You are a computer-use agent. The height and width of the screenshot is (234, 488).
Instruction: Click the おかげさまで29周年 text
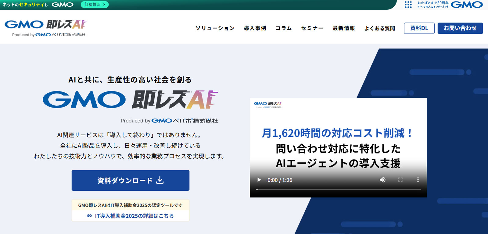coord(433,3)
